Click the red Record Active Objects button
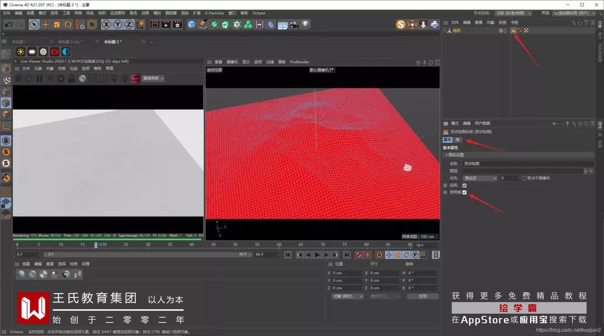Viewport: 604px width, 336px height. coord(358,255)
